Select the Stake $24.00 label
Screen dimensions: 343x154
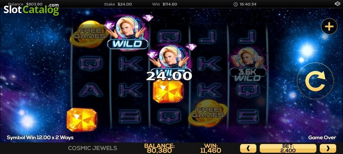pyautogui.click(x=117, y=4)
